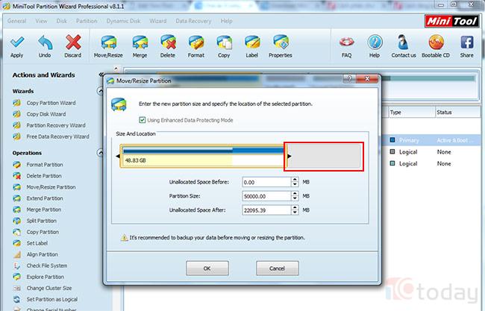This screenshot has height=311, width=485.
Task: Open the Data Recovery menu
Action: [x=193, y=21]
